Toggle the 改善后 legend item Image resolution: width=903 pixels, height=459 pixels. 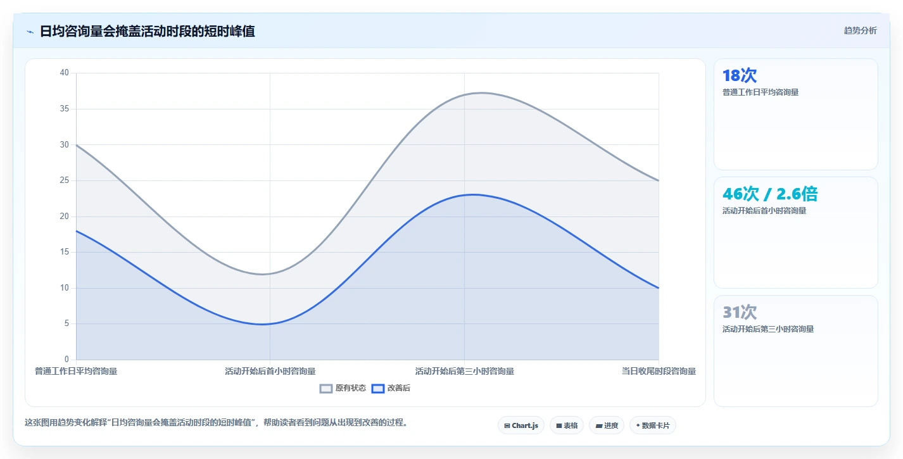click(391, 388)
